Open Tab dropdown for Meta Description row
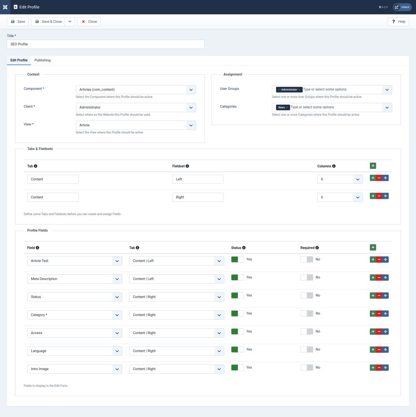The height and width of the screenshot is (417, 416). [x=177, y=279]
